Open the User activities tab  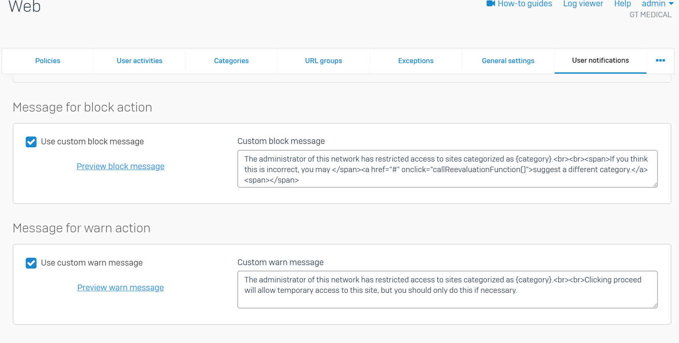click(140, 61)
